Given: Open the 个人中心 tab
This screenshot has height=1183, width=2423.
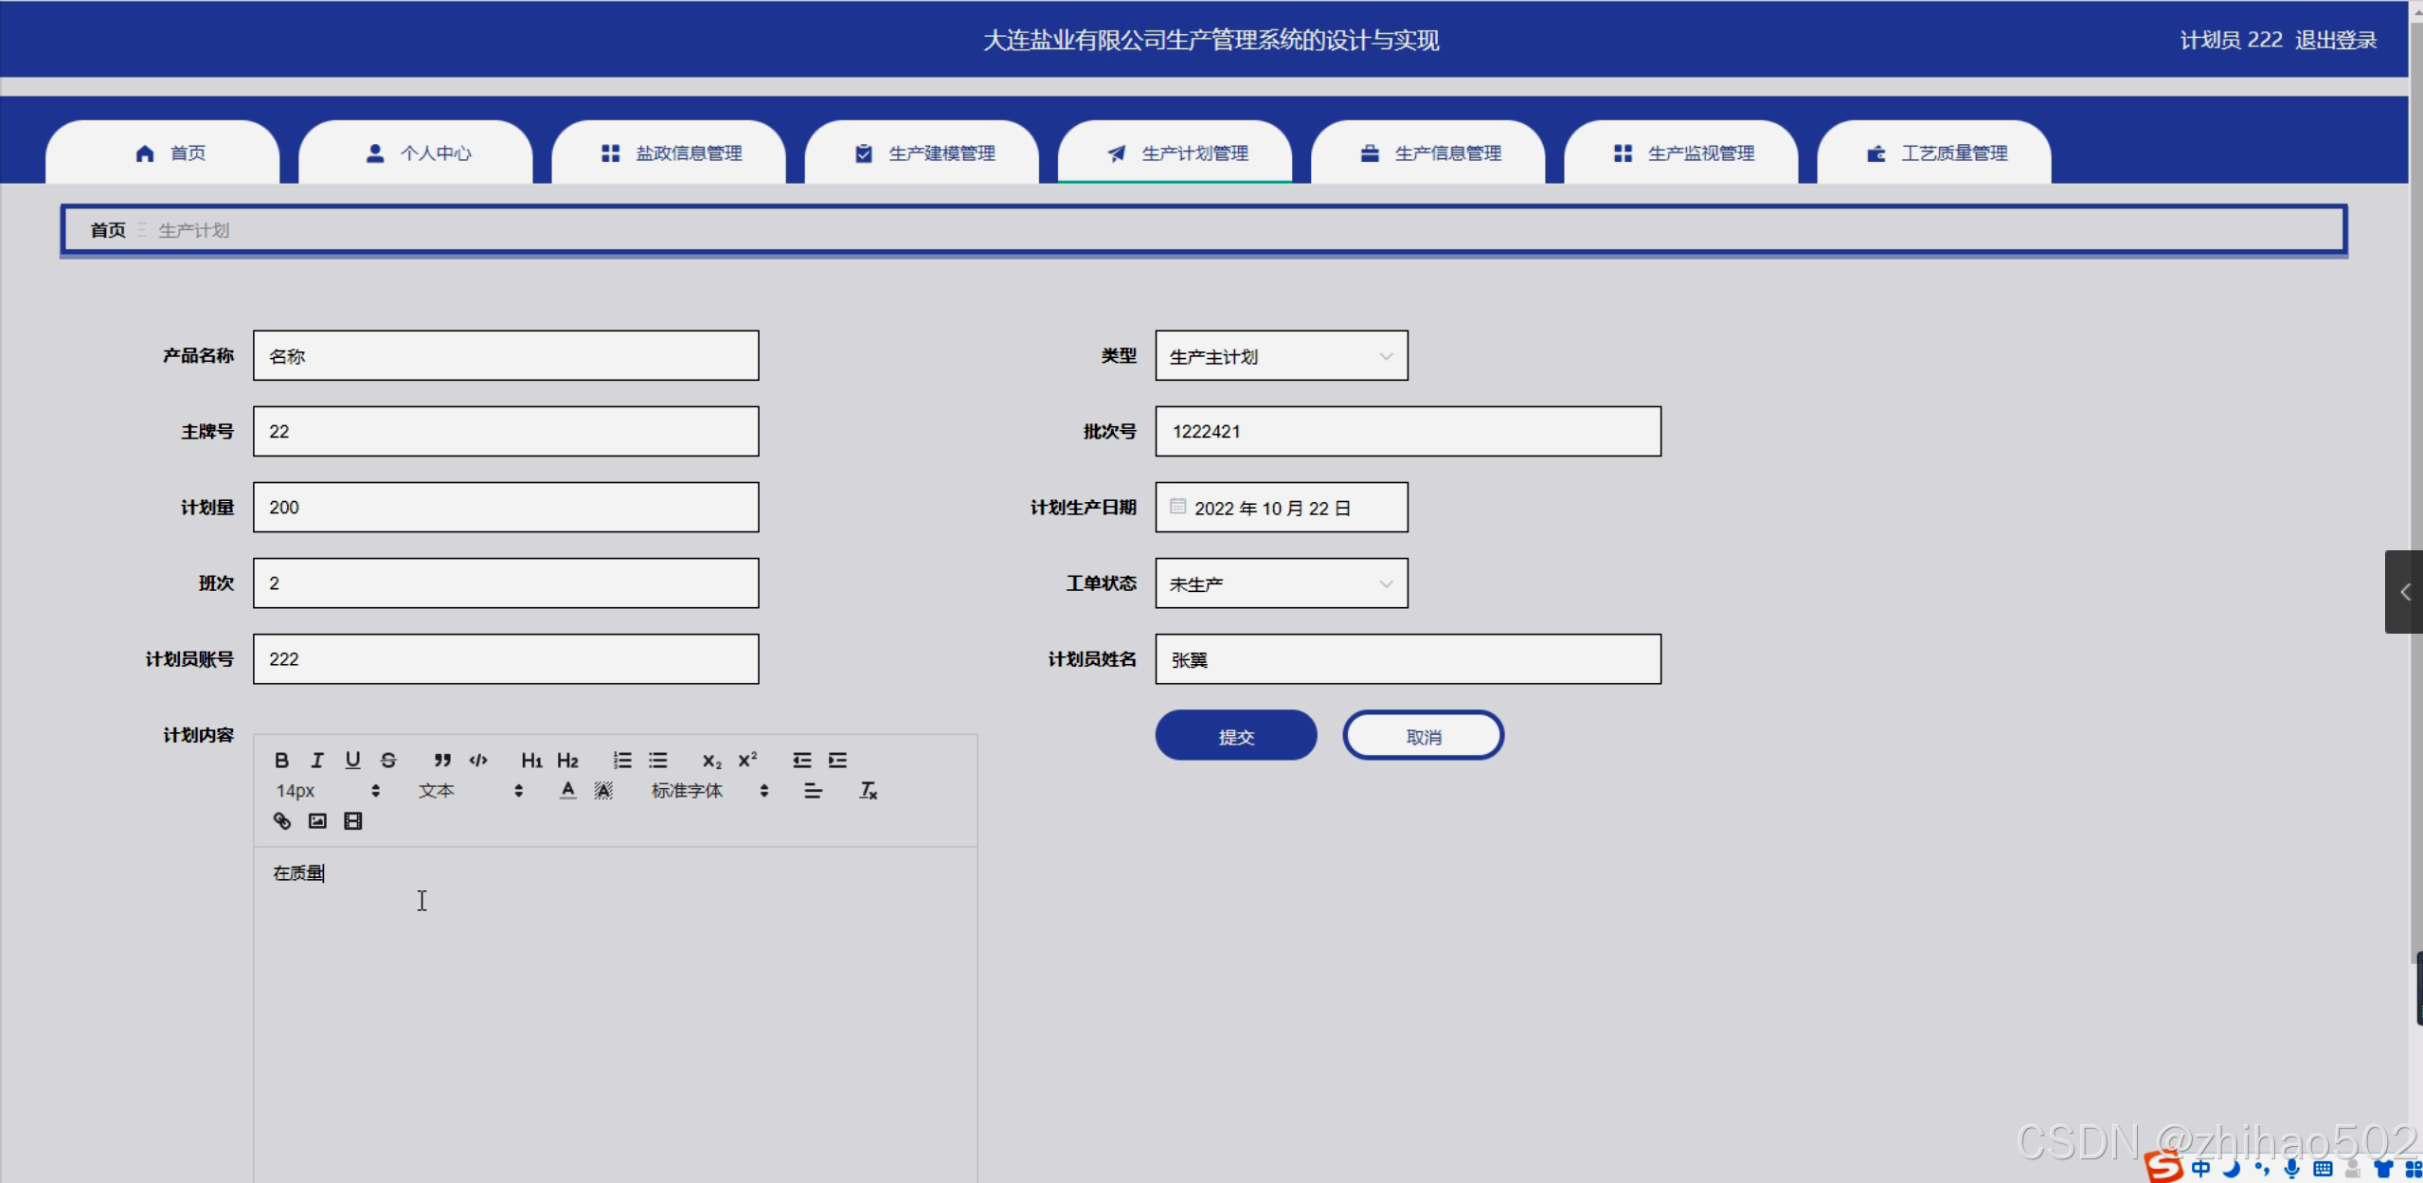Looking at the screenshot, I should point(417,152).
